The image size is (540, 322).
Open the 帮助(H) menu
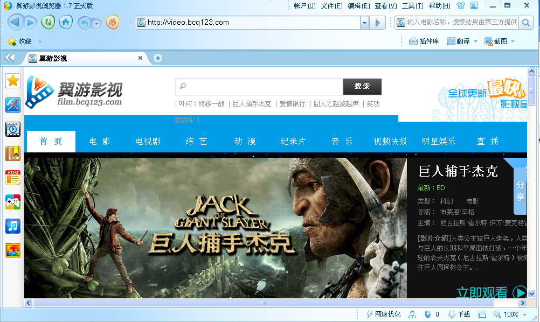pos(439,5)
